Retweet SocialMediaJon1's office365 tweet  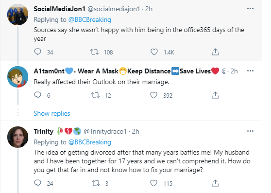(94, 52)
